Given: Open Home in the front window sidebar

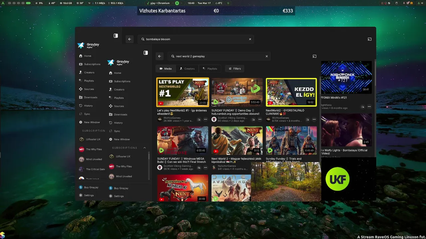Looking at the screenshot, I should [x=117, y=73].
